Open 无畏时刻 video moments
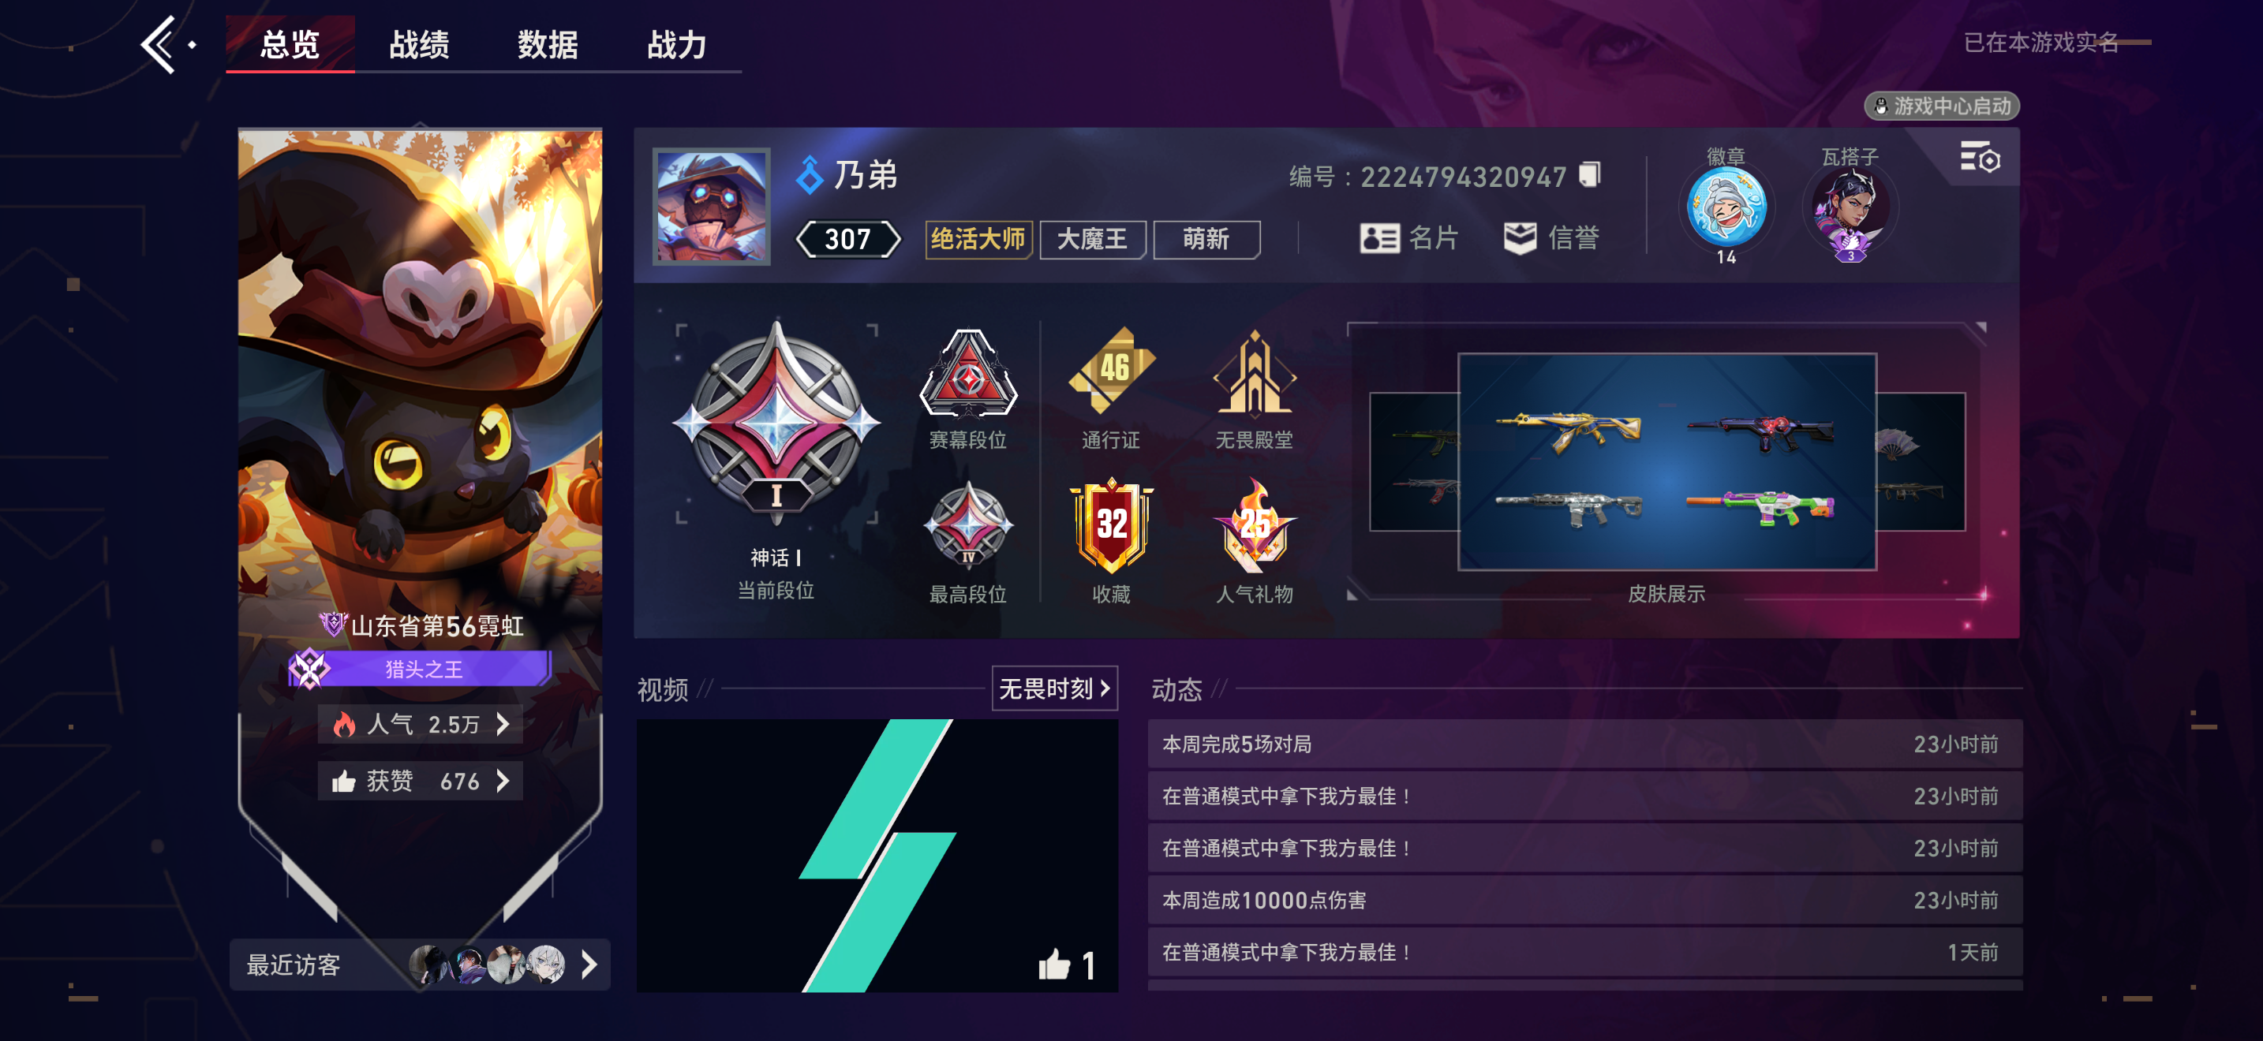 click(1054, 689)
